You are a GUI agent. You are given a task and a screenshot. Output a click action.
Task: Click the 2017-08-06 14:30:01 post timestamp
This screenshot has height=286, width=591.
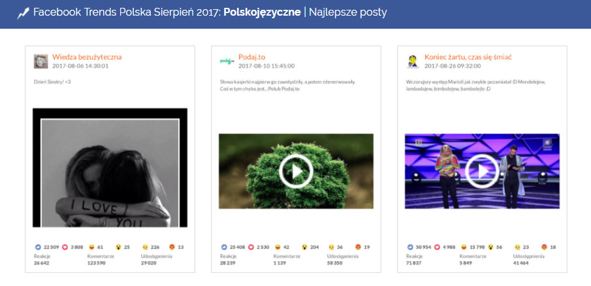pyautogui.click(x=80, y=66)
